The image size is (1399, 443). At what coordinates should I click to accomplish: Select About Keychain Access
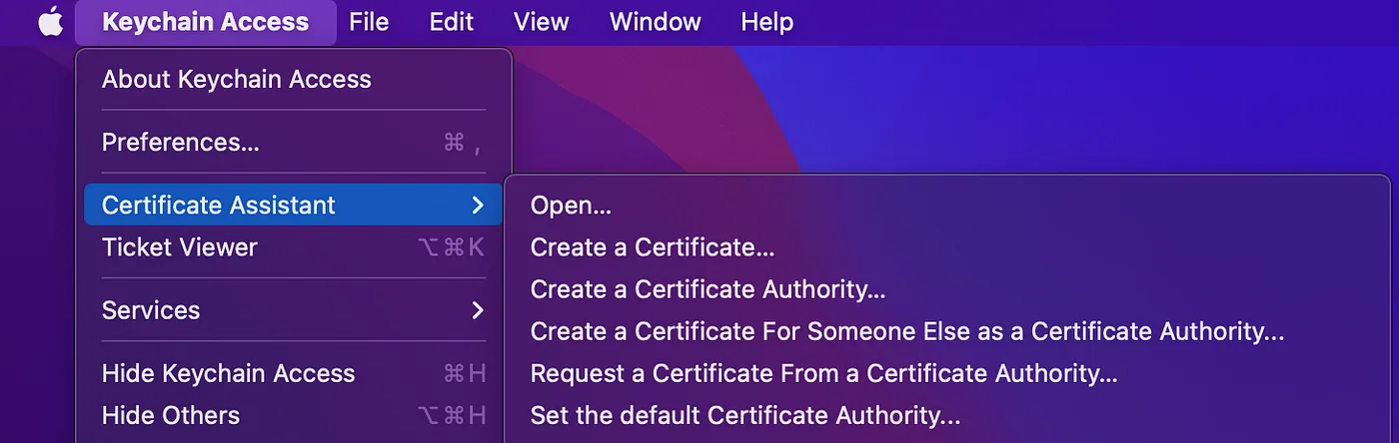(294, 80)
